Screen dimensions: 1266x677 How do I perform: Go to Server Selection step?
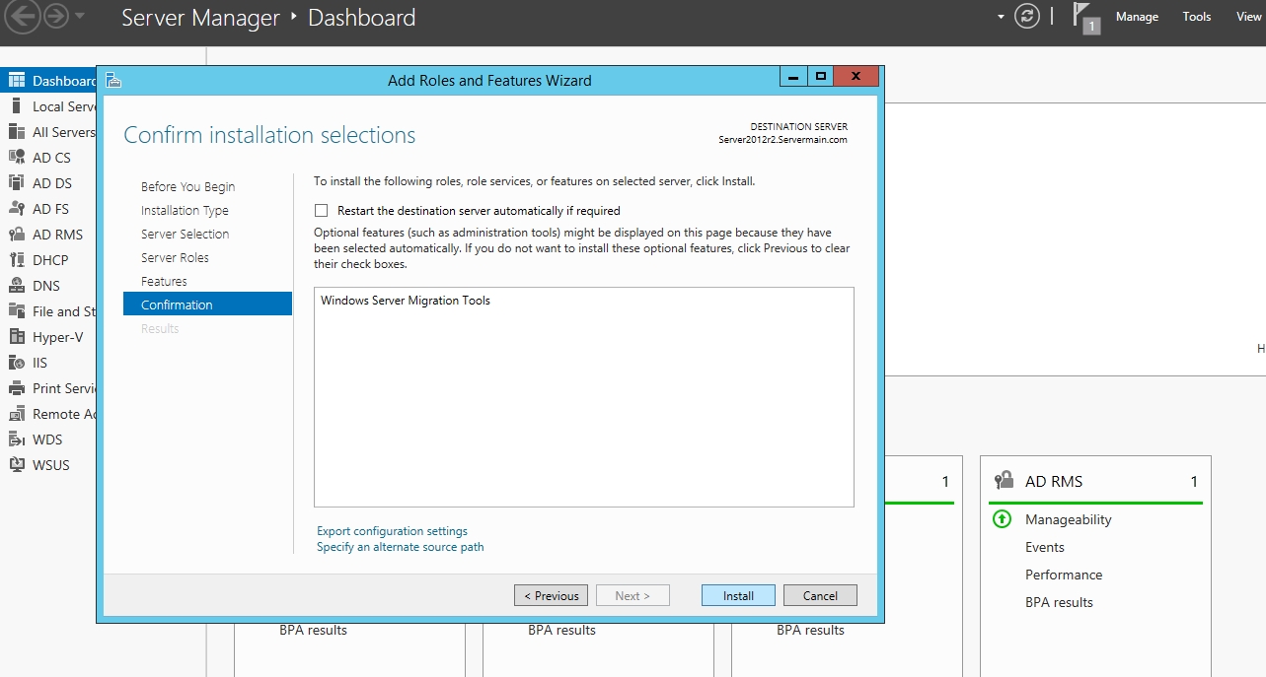[185, 235]
